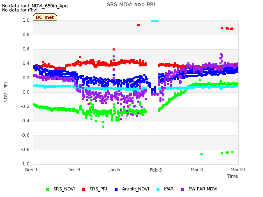Click the y-axis title NDVI, PRI
Image resolution: width=263 pixels, height=197 pixels.
(x=6, y=92)
